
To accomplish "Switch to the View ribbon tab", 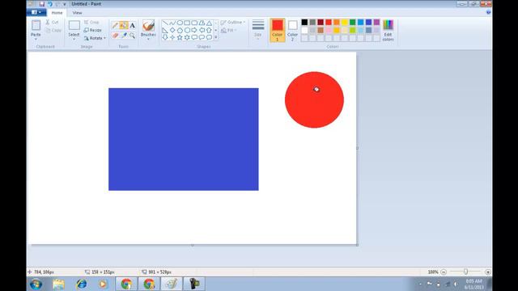I will coord(77,13).
